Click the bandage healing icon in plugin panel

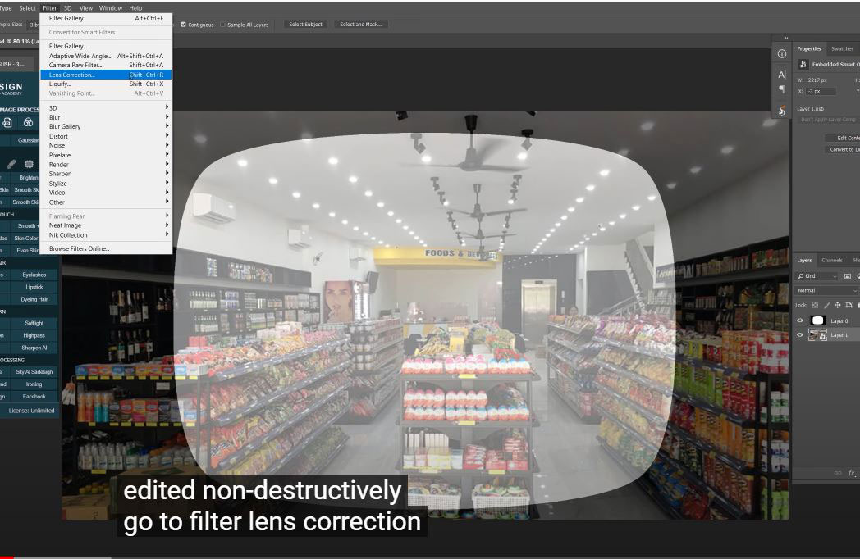click(x=11, y=164)
